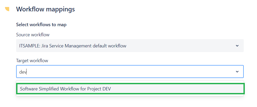Place cursor after typed text dev
This screenshot has height=107, width=257.
click(27, 72)
